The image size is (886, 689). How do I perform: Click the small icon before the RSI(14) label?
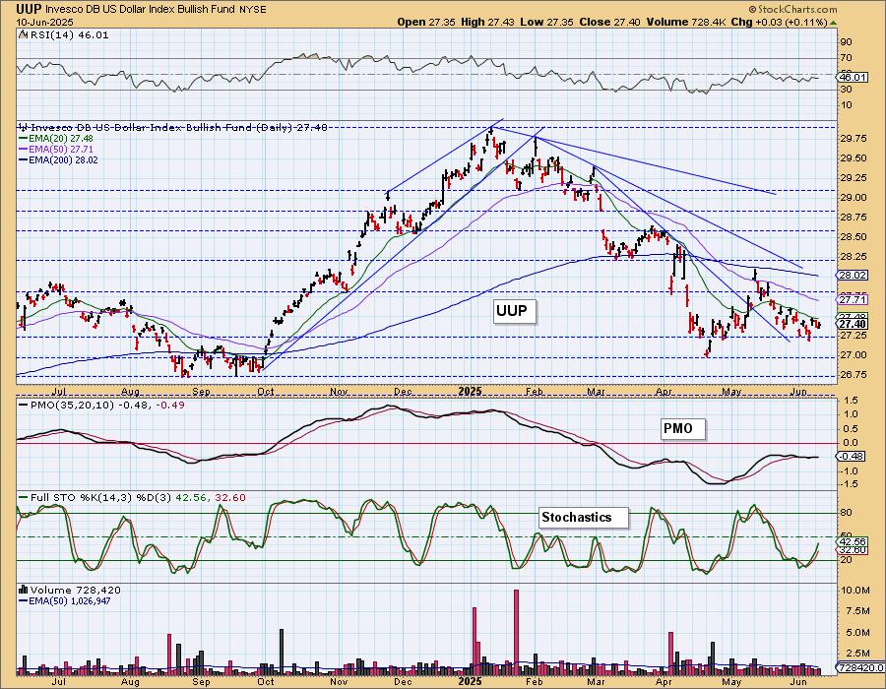(22, 34)
